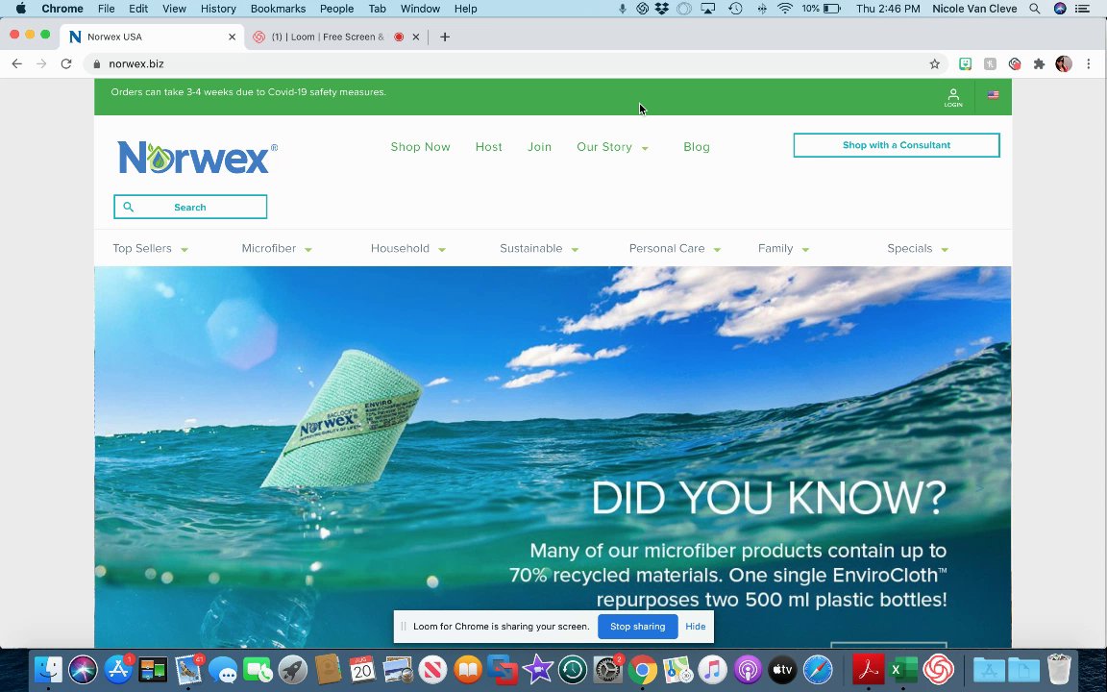The height and width of the screenshot is (692, 1107).
Task: Open the History menu
Action: pos(218,9)
